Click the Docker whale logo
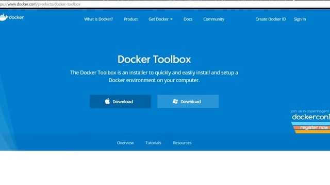The width and height of the screenshot is (330, 185). tap(12, 17)
